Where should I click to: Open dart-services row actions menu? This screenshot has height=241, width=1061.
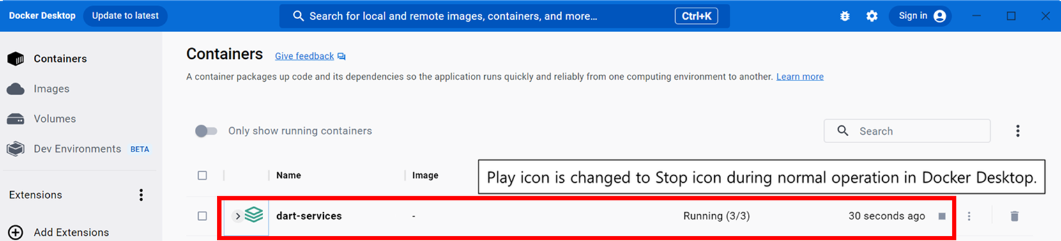click(969, 216)
